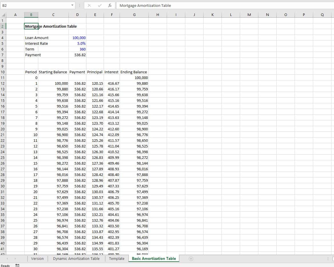Open the Name Box dropdown arrow

pos(73,5)
